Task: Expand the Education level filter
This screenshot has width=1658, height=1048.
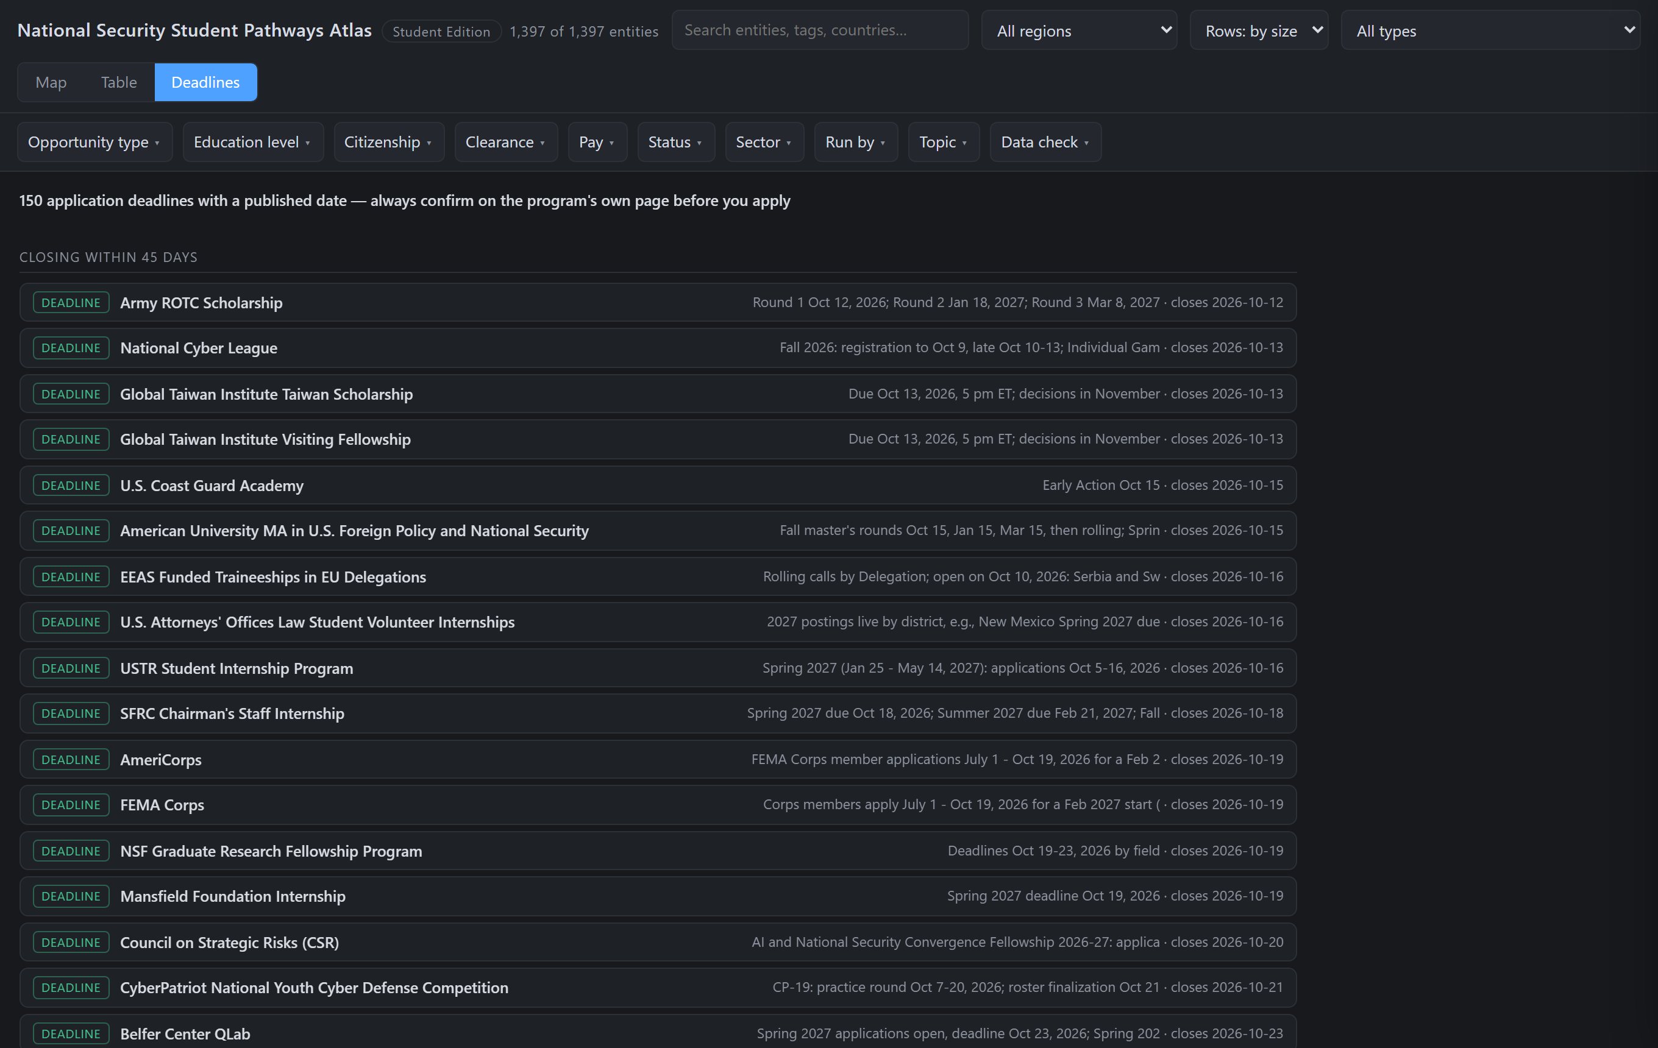Action: point(253,143)
